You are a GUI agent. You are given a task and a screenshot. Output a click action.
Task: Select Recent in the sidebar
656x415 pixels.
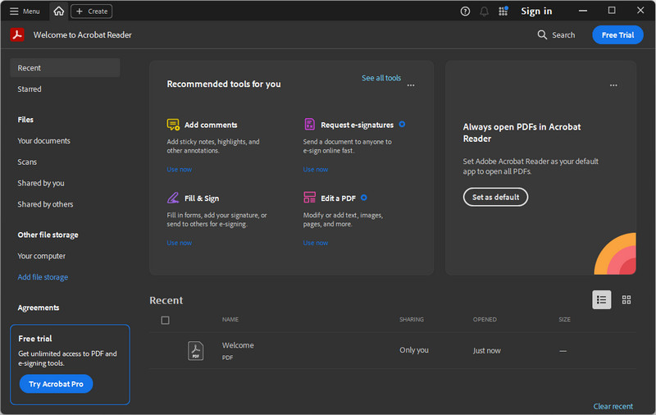tap(65, 68)
